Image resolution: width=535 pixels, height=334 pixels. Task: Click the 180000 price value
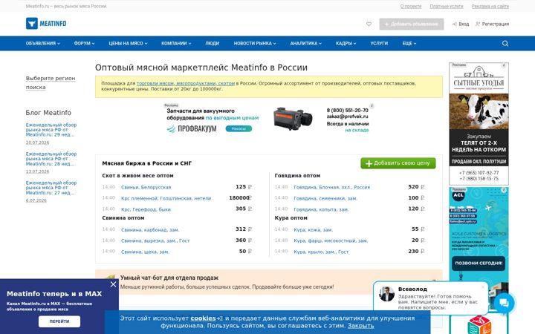tap(239, 197)
